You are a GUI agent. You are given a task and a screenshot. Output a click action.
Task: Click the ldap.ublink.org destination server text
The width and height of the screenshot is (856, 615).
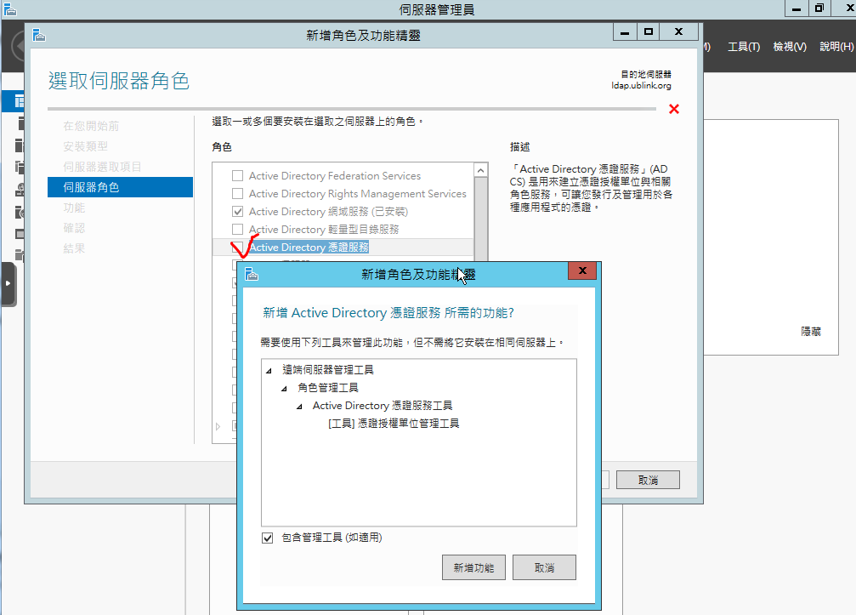coord(641,86)
